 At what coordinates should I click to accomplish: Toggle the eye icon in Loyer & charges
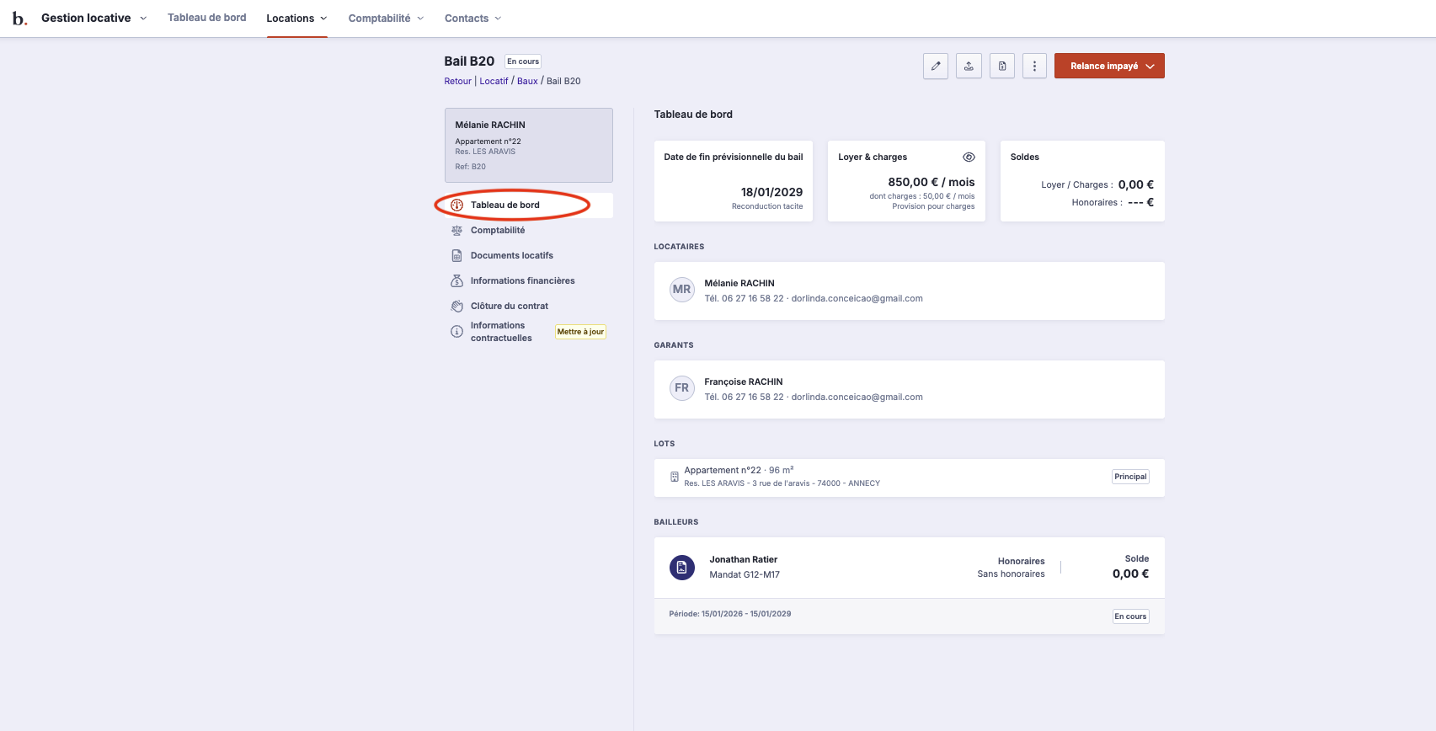point(969,157)
